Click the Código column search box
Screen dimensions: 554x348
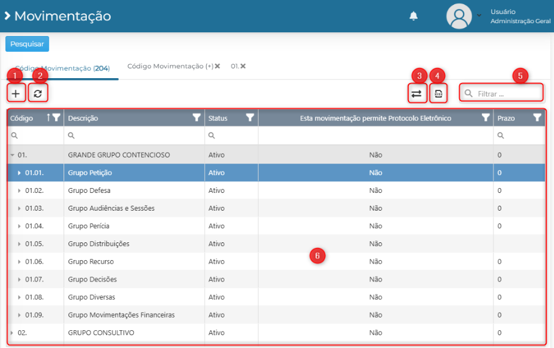point(35,136)
